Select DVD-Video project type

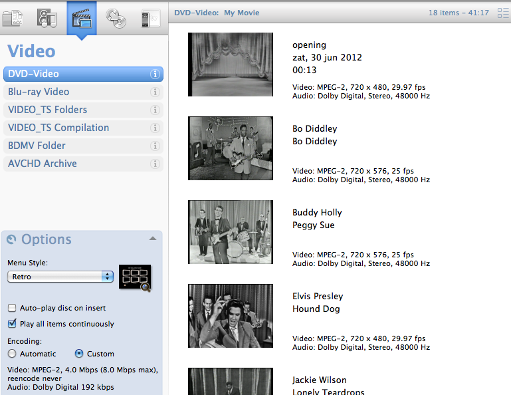(83, 74)
